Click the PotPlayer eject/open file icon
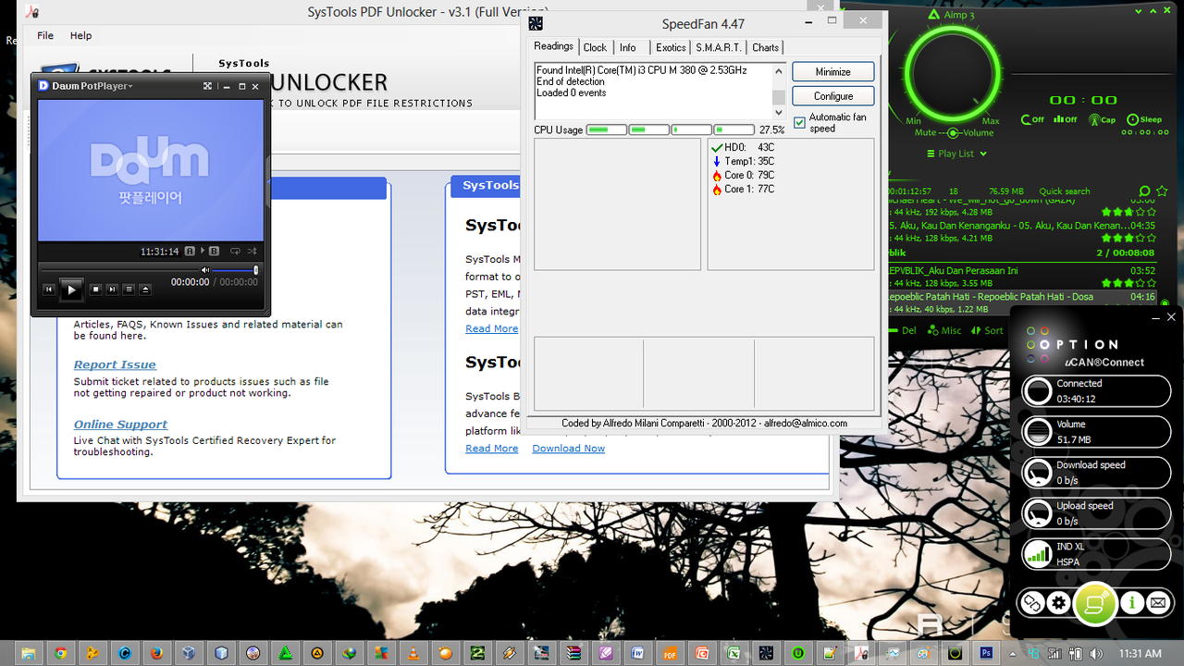The image size is (1184, 666). [145, 290]
